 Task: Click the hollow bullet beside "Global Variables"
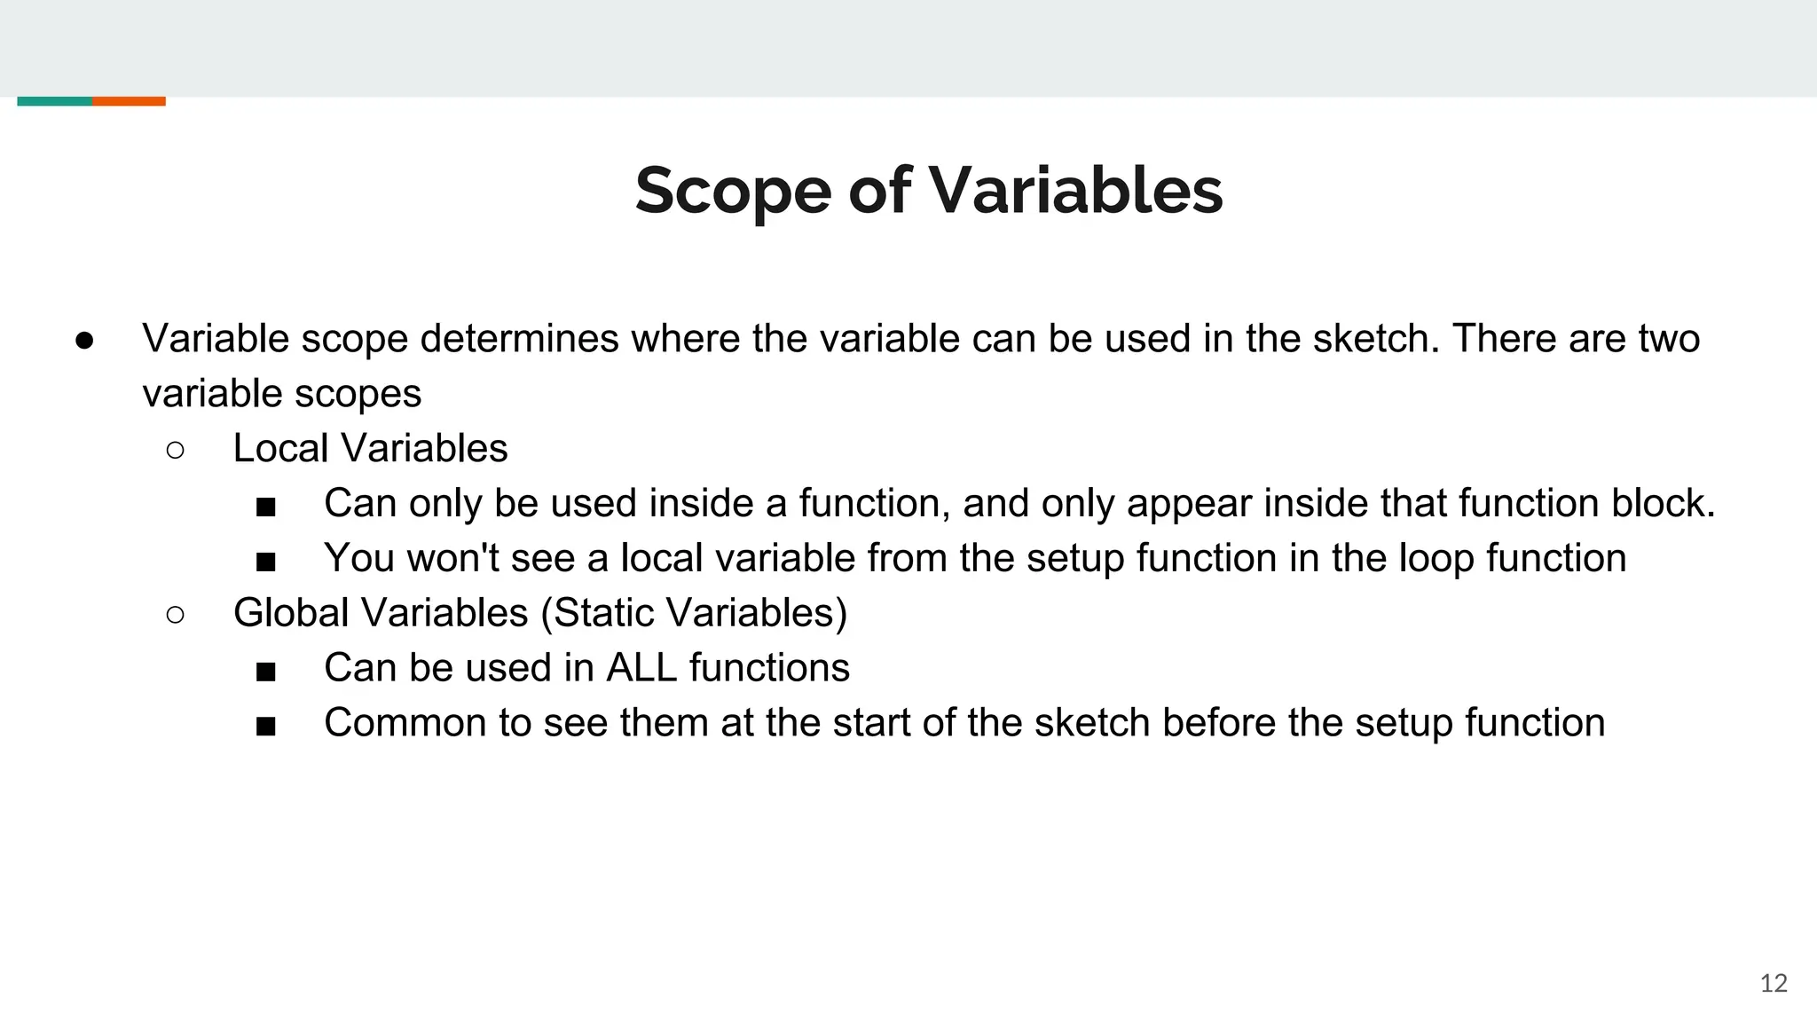tap(175, 615)
